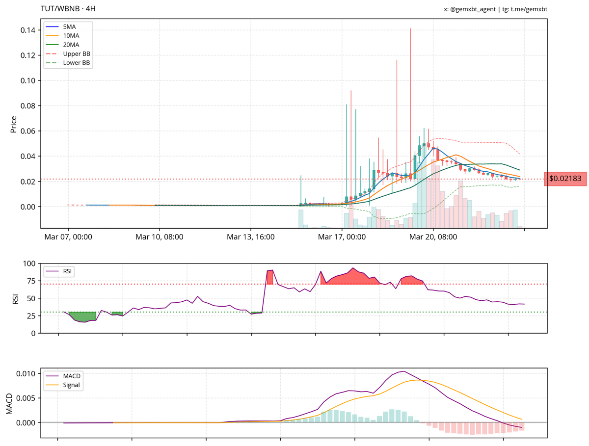Click the tallest red candle wick peak
Image resolution: width=589 pixels, height=446 pixels.
[410, 29]
